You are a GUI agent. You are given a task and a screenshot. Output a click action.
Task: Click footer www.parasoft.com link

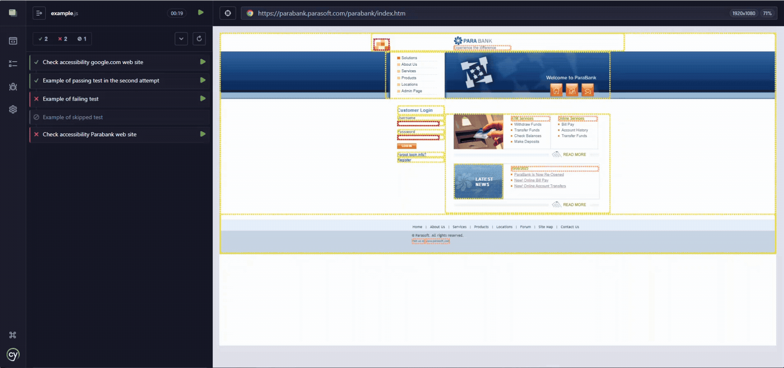pyautogui.click(x=438, y=241)
